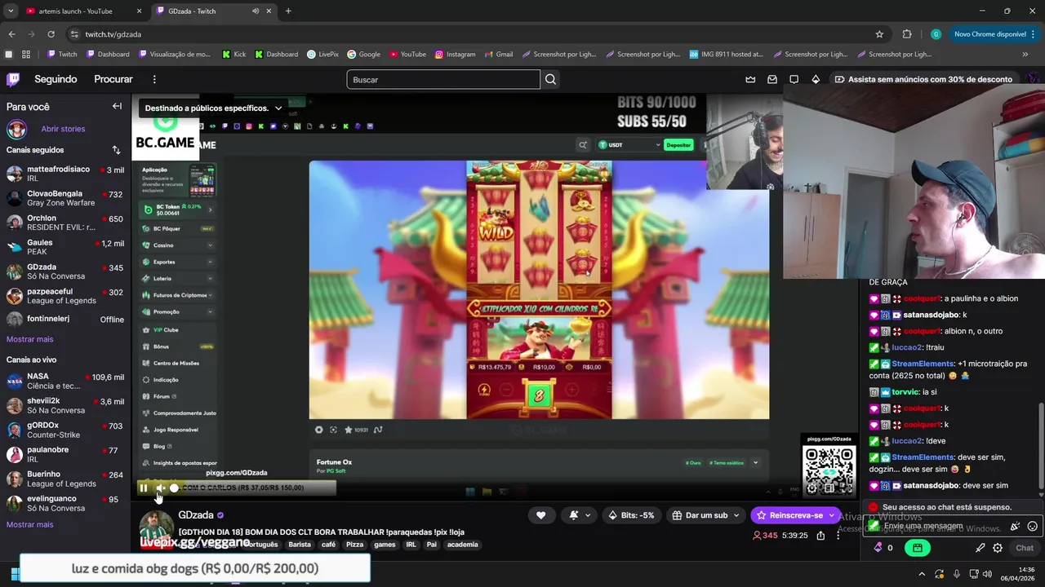Open the Get Bits icon in header

(816, 79)
